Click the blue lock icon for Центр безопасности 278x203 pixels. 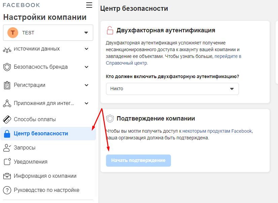click(x=7, y=134)
